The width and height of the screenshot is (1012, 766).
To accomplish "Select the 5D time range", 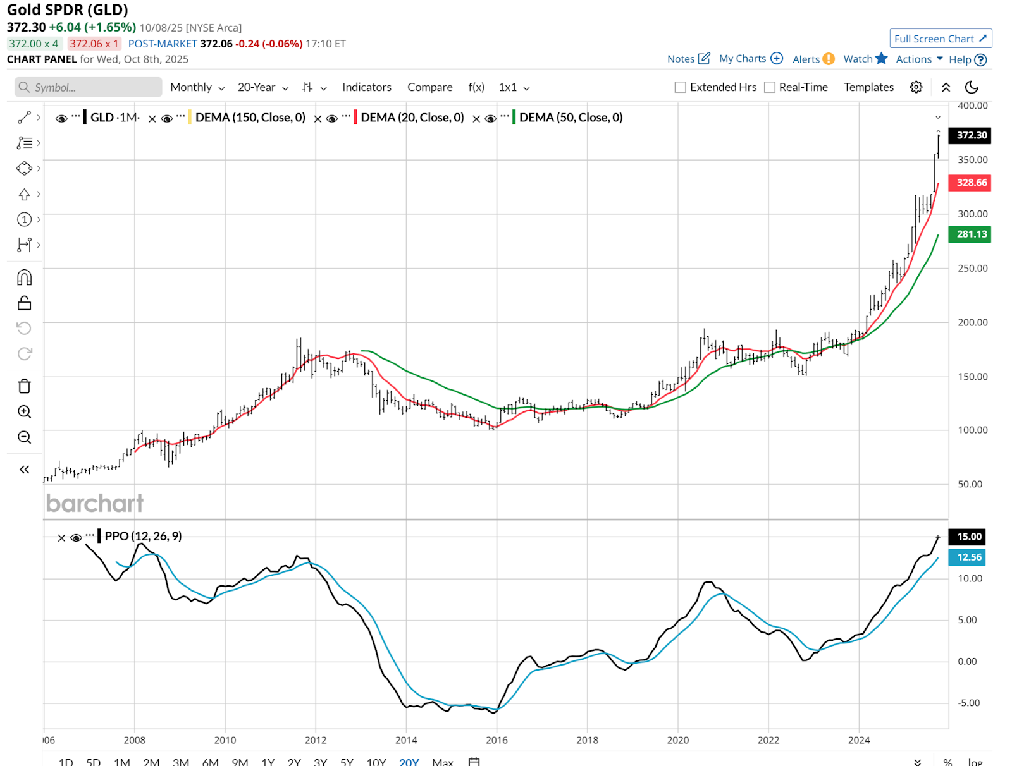I will (94, 762).
